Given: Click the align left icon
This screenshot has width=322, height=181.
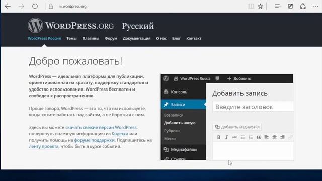Looking at the screenshot, I should (266, 137).
